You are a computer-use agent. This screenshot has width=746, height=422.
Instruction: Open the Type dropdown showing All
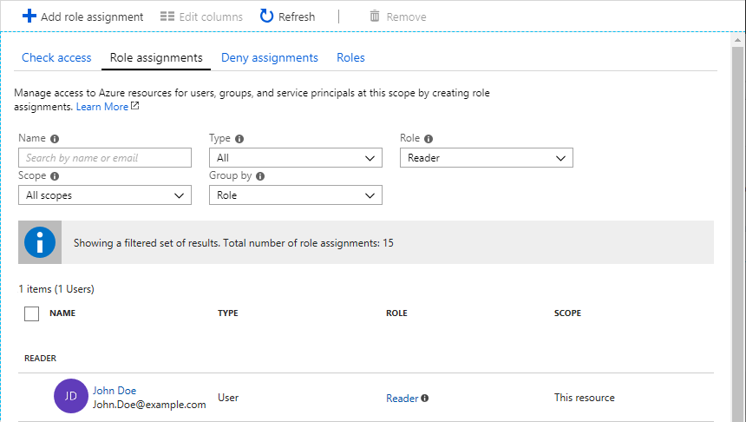[x=295, y=158]
